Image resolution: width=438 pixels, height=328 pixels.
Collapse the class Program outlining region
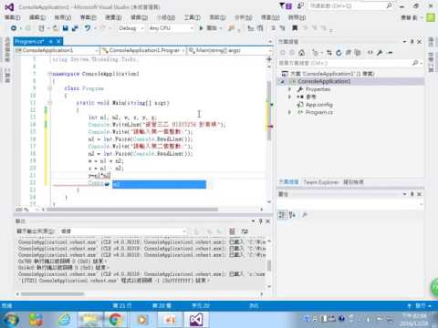pyautogui.click(x=49, y=88)
